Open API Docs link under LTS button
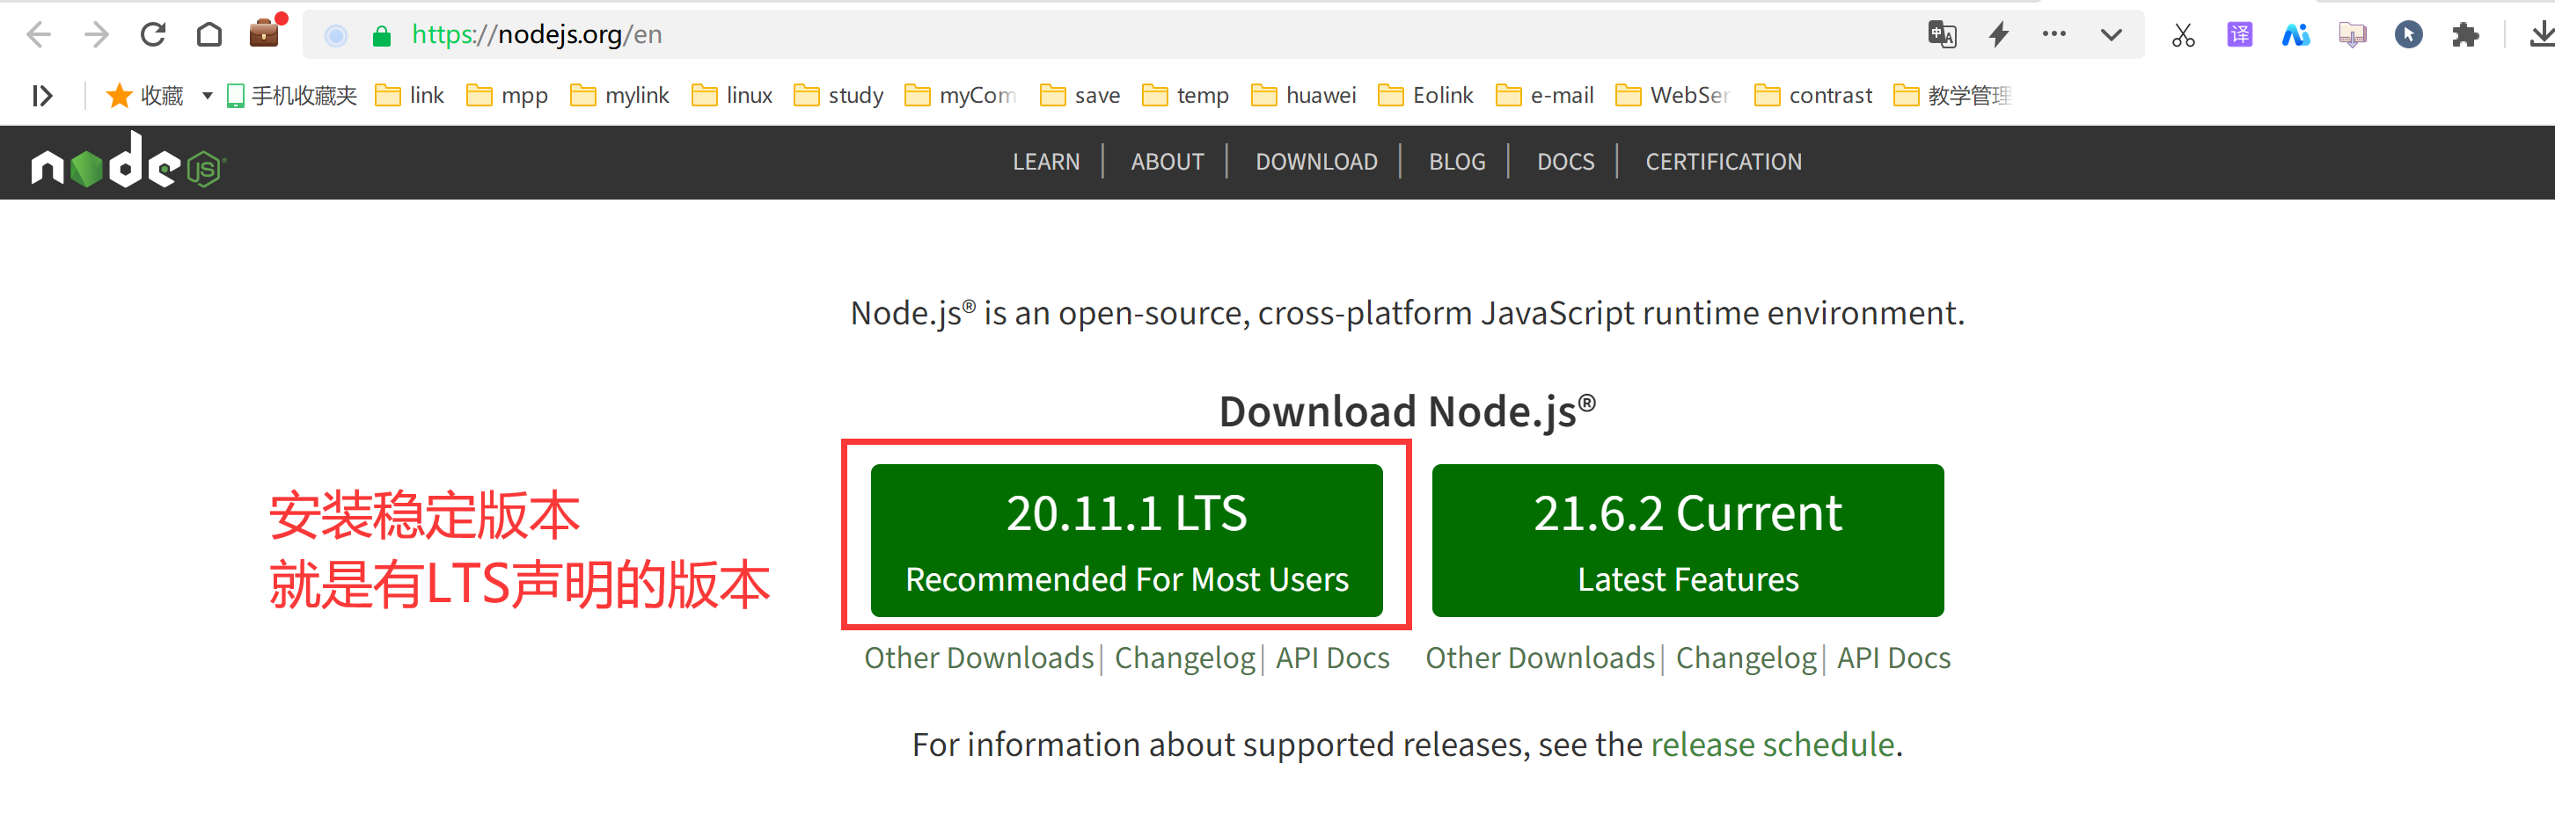The width and height of the screenshot is (2555, 814). (1332, 658)
